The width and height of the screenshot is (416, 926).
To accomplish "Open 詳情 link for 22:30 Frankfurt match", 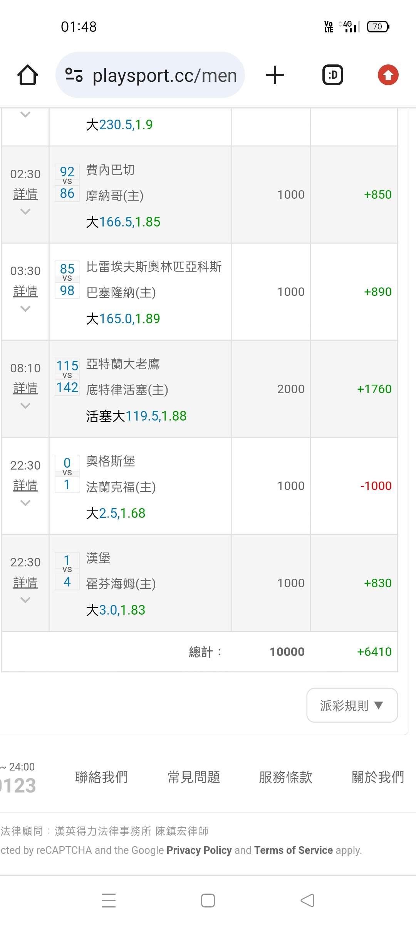I will (25, 485).
